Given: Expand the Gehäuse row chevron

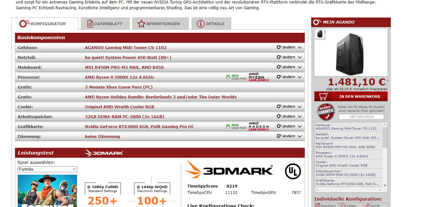Looking at the screenshot, I should tap(299, 47).
